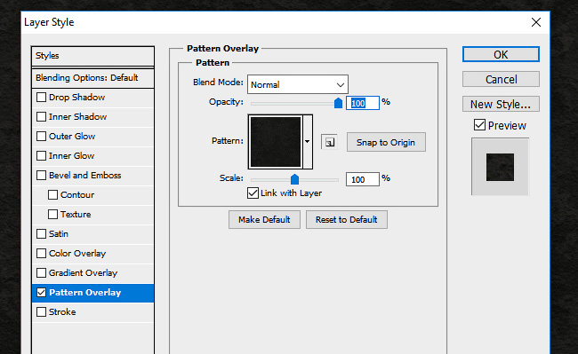Image resolution: width=578 pixels, height=354 pixels.
Task: Select the Stroke style row
Action: (x=92, y=311)
